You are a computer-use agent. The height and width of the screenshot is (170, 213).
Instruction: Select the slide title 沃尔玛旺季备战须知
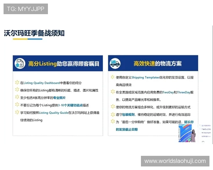click(34, 33)
